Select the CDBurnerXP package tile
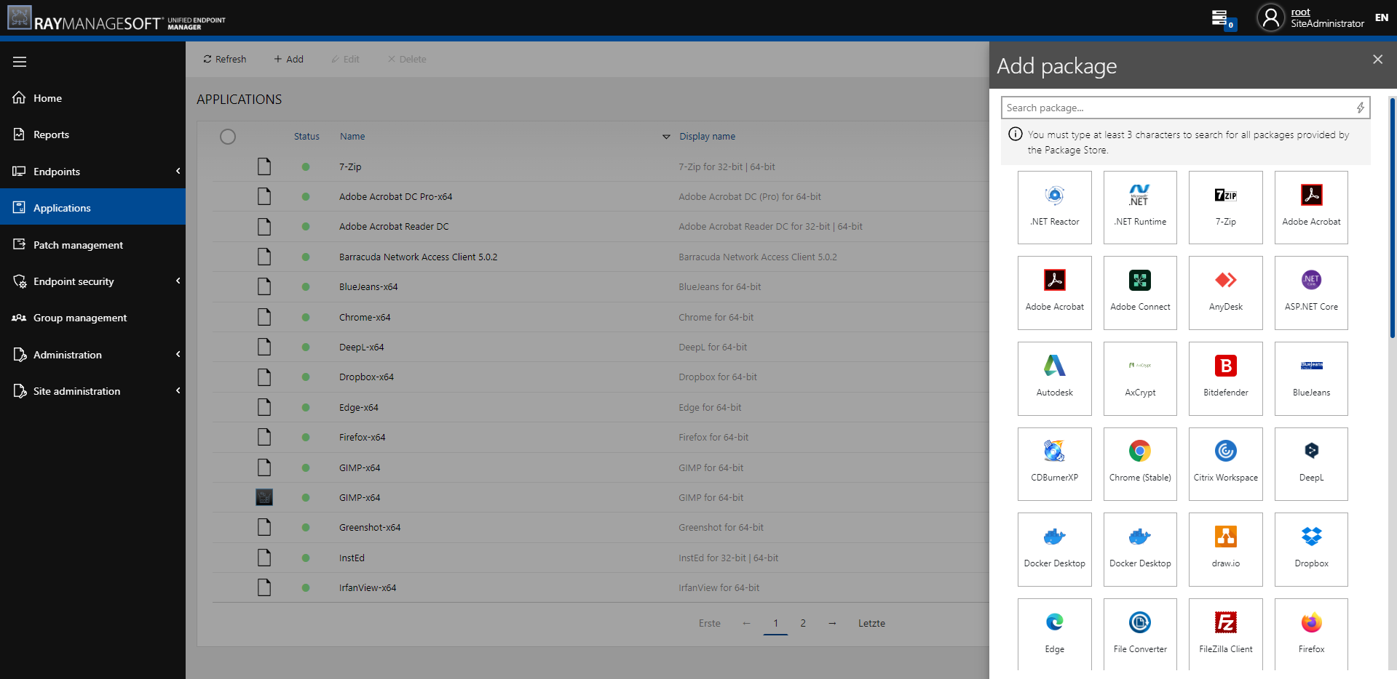 click(1054, 464)
